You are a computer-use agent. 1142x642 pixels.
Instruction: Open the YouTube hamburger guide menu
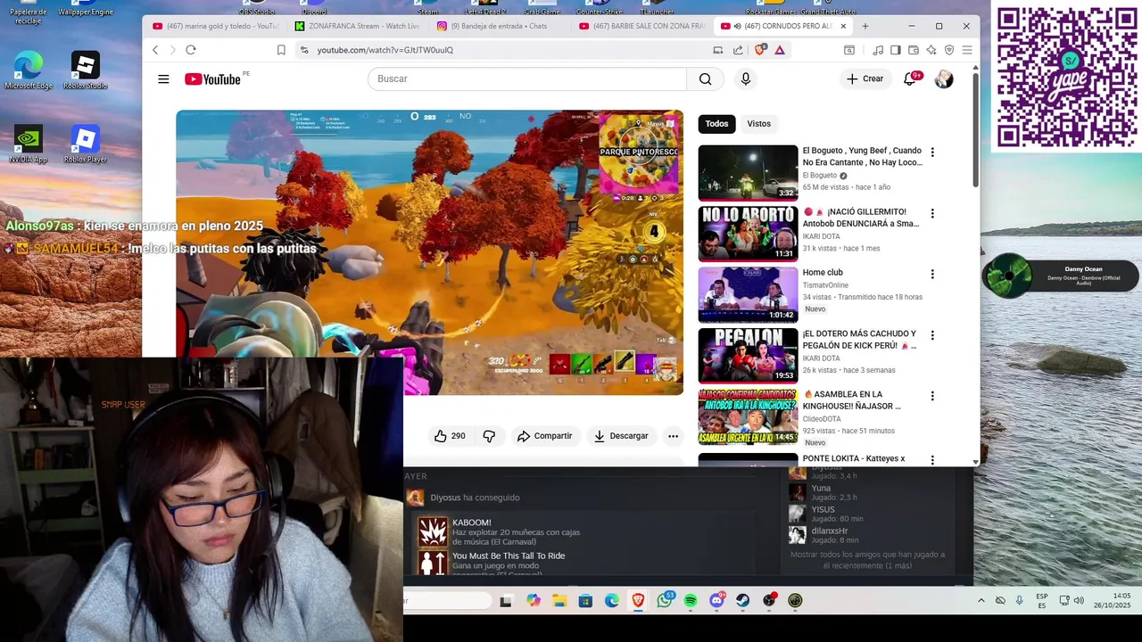coord(163,79)
